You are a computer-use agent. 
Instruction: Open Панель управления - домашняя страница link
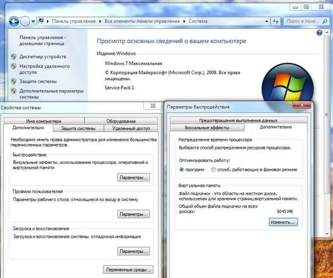click(43, 41)
